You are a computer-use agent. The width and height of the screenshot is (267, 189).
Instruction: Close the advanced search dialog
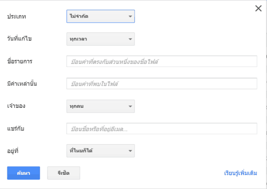[x=258, y=8]
